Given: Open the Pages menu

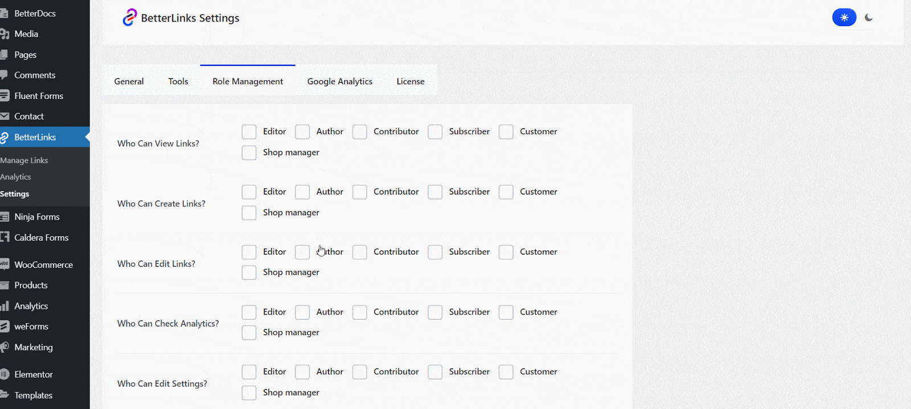Looking at the screenshot, I should (25, 55).
